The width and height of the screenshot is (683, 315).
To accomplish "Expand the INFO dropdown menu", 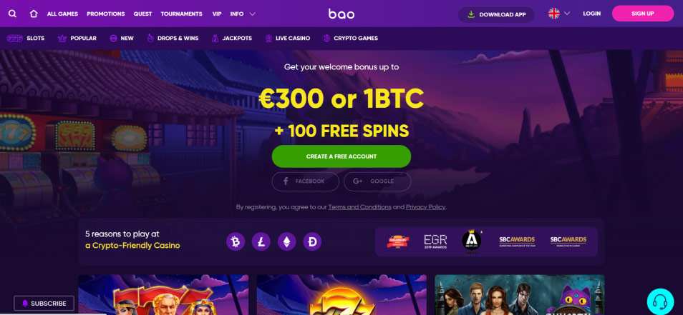I will pos(243,14).
